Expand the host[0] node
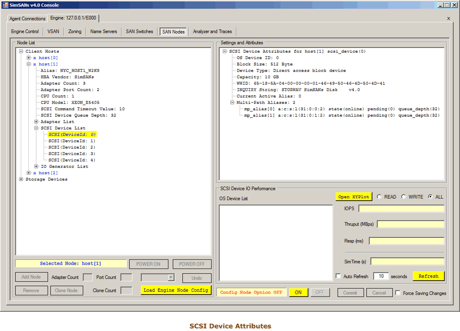The image size is (460, 331). pos(29,58)
